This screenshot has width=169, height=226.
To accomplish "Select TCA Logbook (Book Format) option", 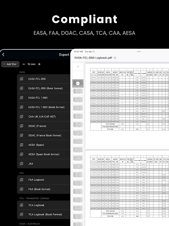I will 44,214.
